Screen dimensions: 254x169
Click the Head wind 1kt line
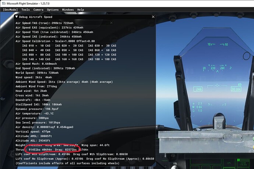31,91
